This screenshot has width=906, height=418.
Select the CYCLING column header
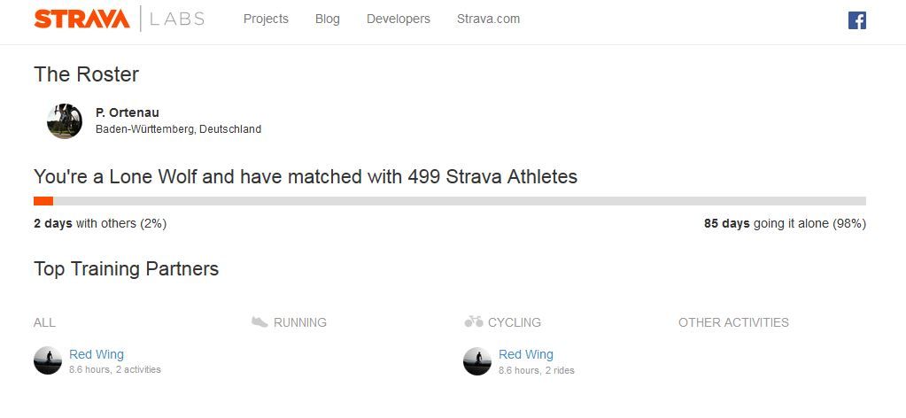coord(515,322)
